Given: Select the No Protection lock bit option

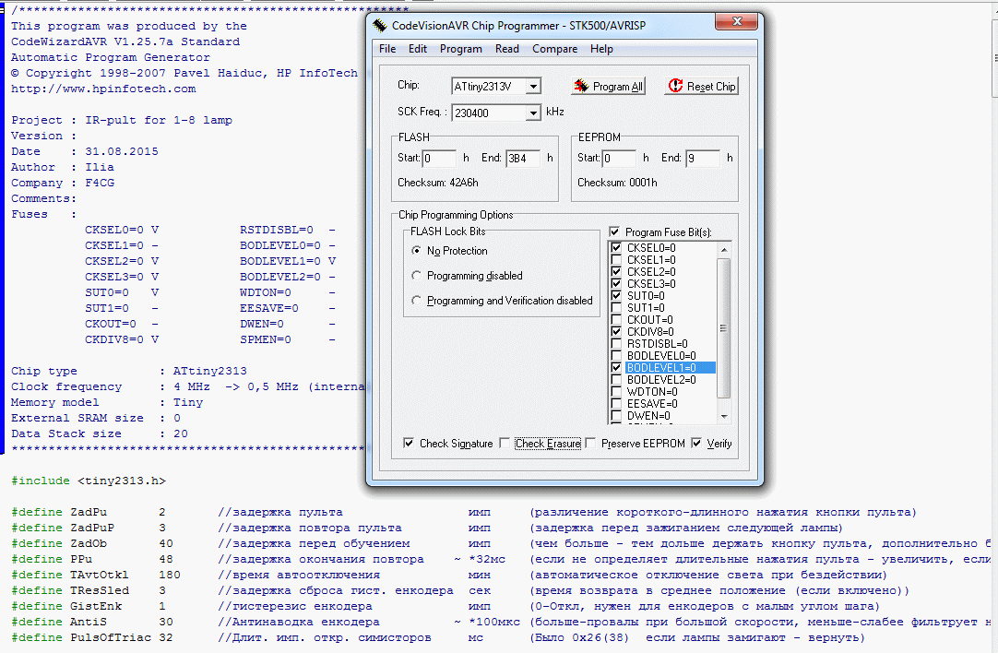Looking at the screenshot, I should pyautogui.click(x=417, y=251).
